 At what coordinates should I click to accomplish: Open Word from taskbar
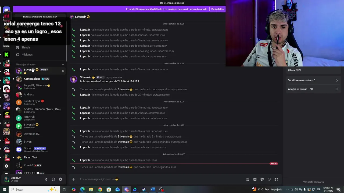pyautogui.click(x=152, y=190)
